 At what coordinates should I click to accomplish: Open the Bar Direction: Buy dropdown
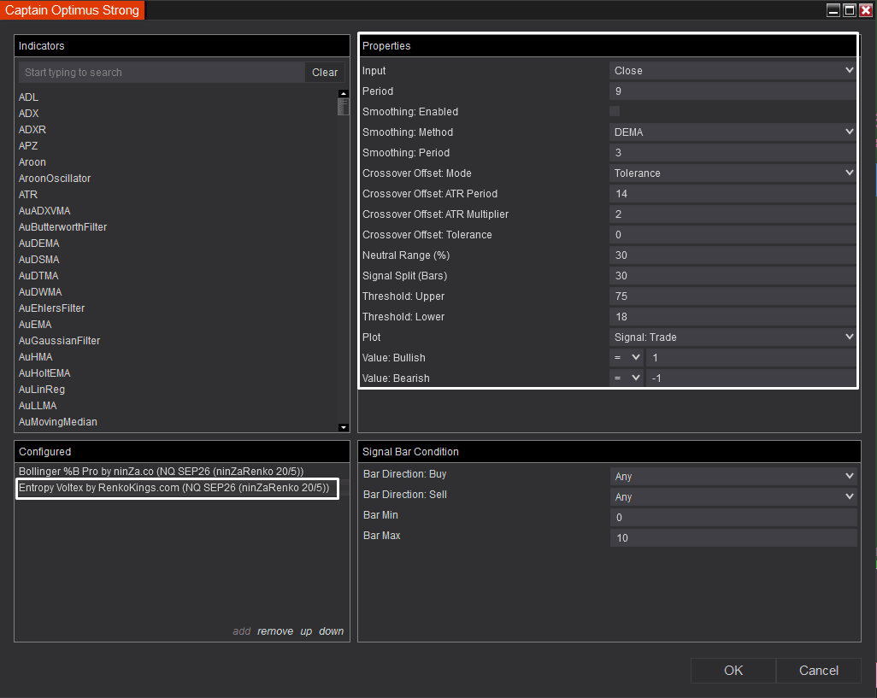pyautogui.click(x=733, y=476)
